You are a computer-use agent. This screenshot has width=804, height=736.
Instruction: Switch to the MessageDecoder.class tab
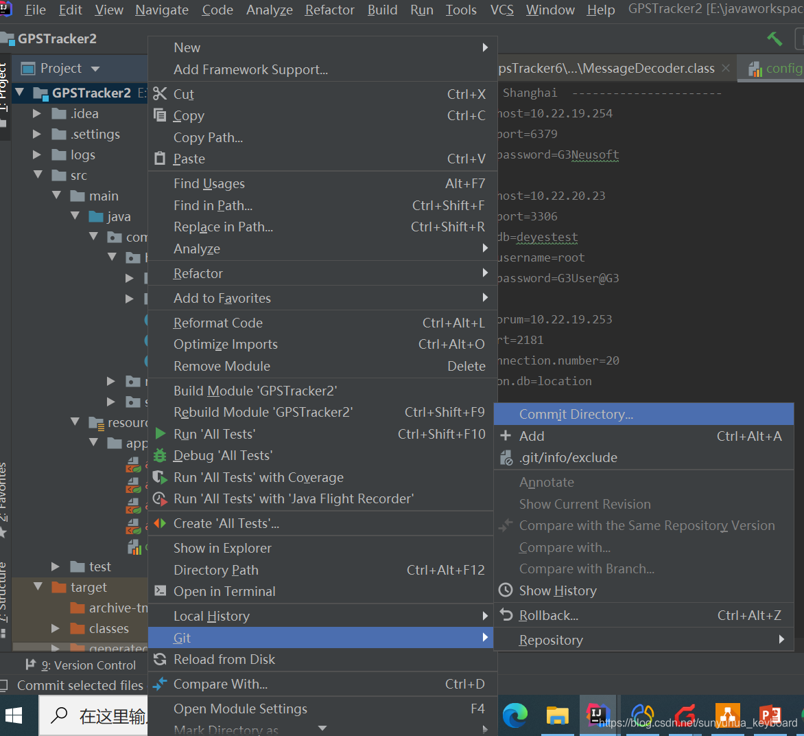pos(606,68)
